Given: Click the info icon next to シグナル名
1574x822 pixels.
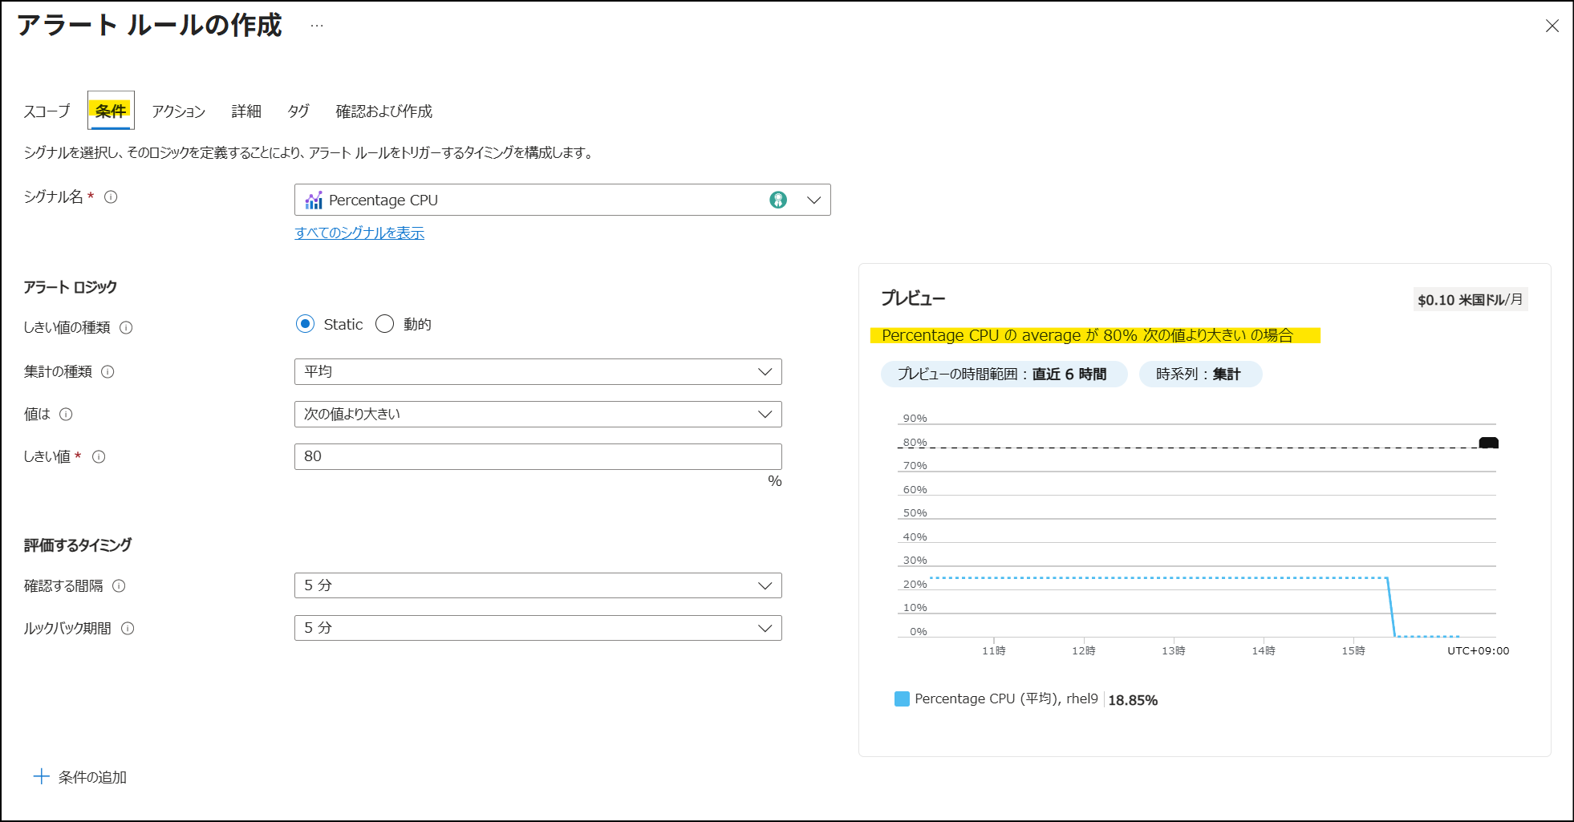Looking at the screenshot, I should (111, 196).
